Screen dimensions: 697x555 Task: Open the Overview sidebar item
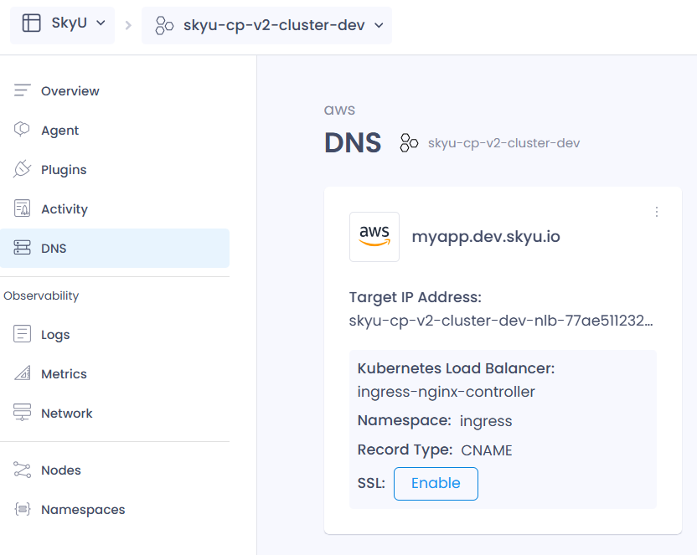(x=115, y=90)
